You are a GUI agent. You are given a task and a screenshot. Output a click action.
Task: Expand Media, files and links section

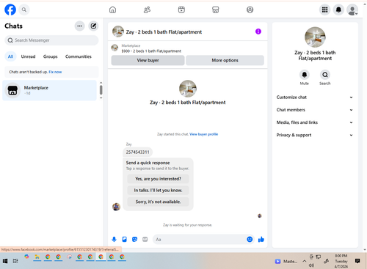point(315,122)
